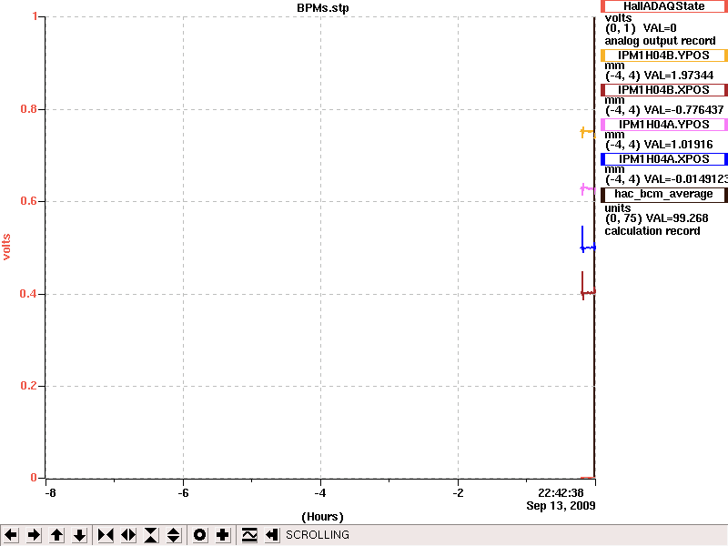Screen dimensions: 728x546
Task: Pan the plot down with the down arrow
Action: pos(80,535)
